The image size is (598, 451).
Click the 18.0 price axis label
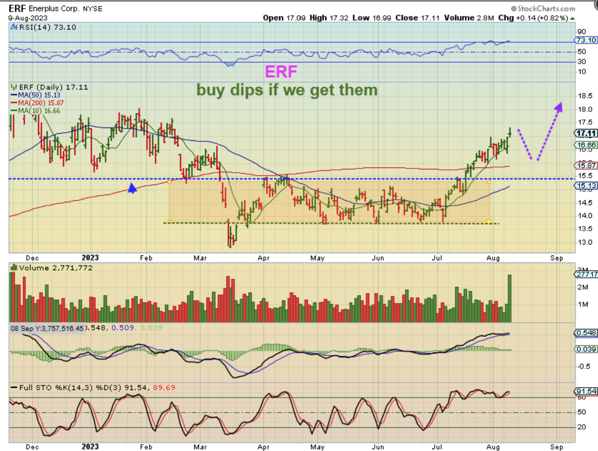pyautogui.click(x=584, y=109)
